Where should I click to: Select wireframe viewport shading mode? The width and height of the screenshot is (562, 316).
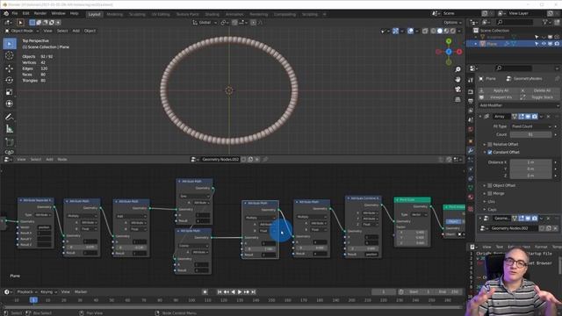coord(433,32)
